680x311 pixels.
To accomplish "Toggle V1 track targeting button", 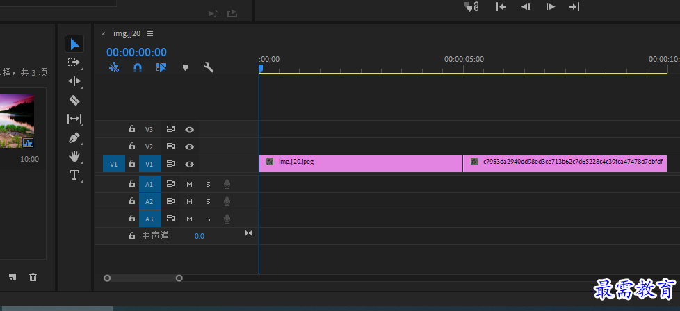I will tap(149, 164).
